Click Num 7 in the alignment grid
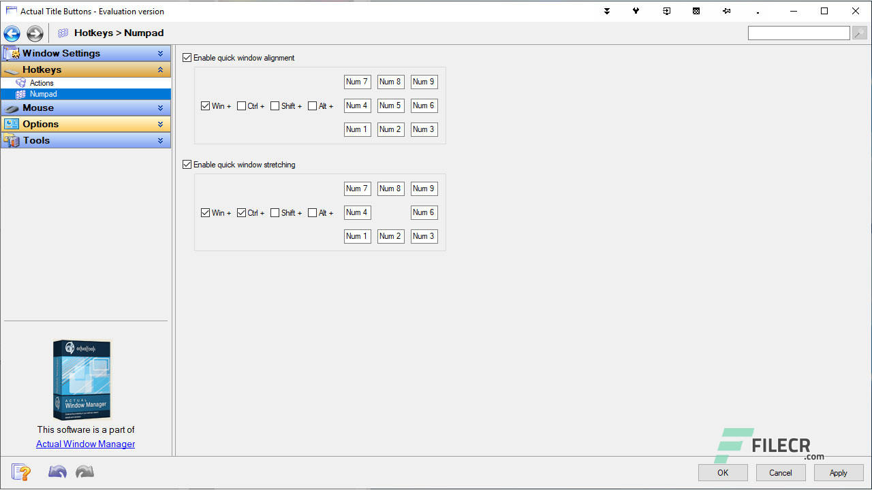 [x=358, y=82]
